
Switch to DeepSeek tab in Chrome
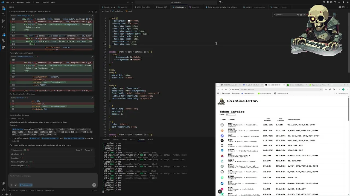point(252,85)
